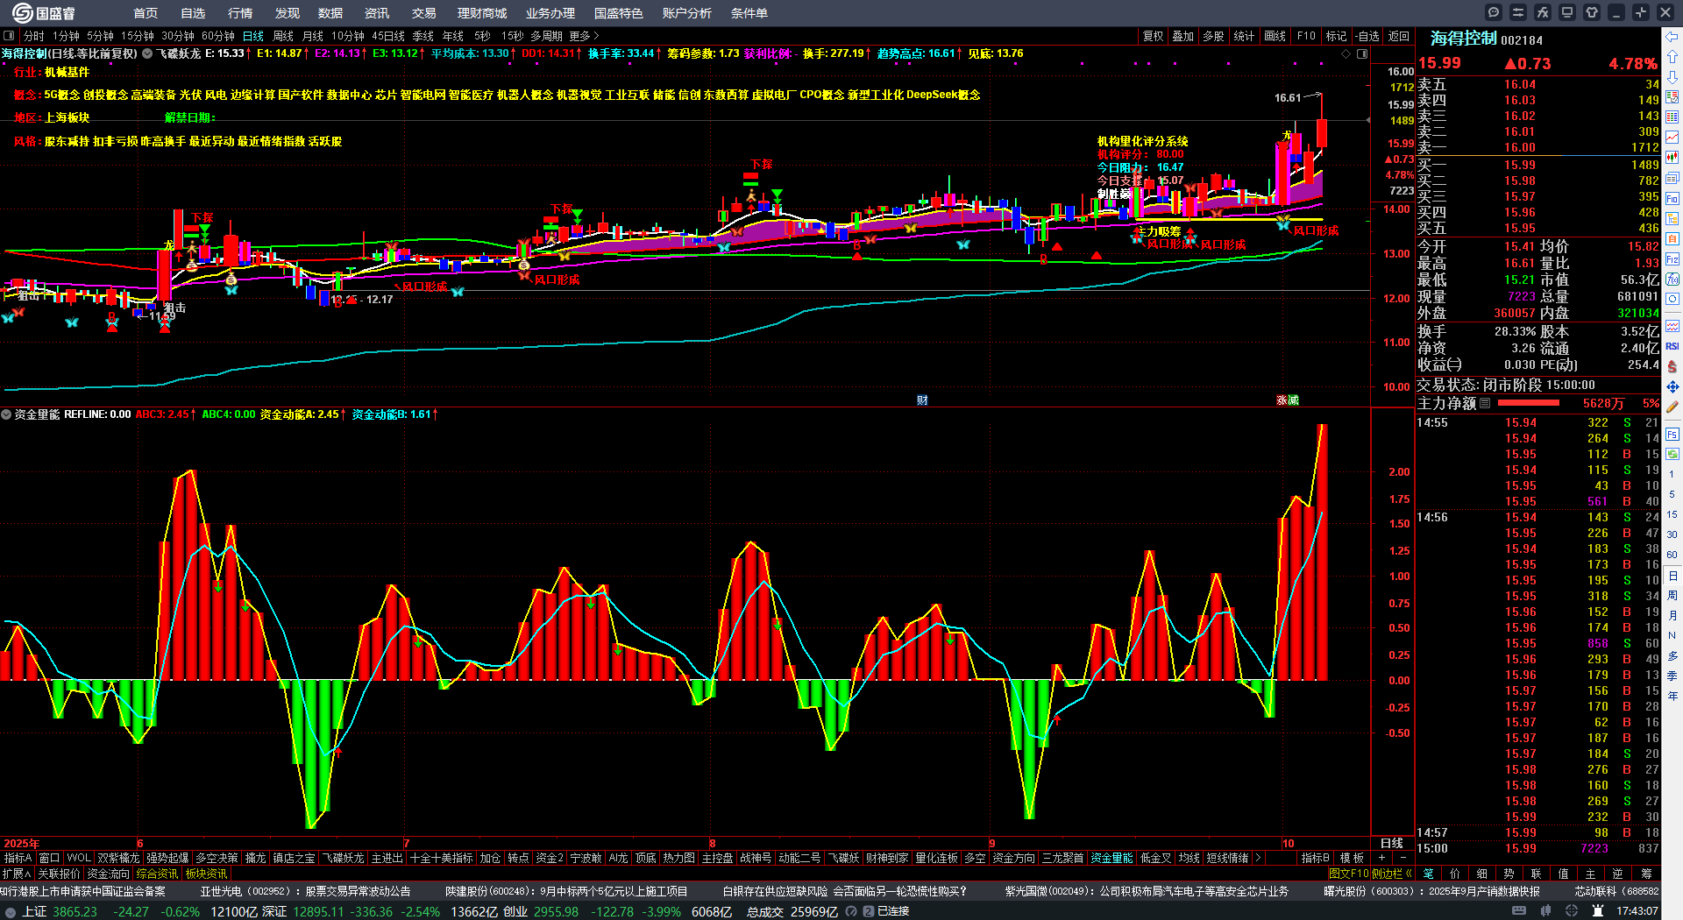Open the 复权 adjustment dropdown
Screen dimensions: 1683x920
[x=1154, y=36]
